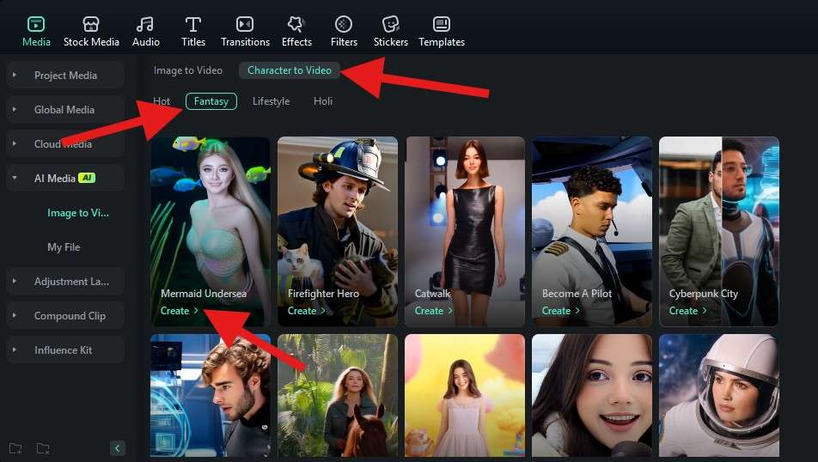Collapse the sidebar with the green arrow button
The width and height of the screenshot is (818, 462).
pyautogui.click(x=118, y=448)
